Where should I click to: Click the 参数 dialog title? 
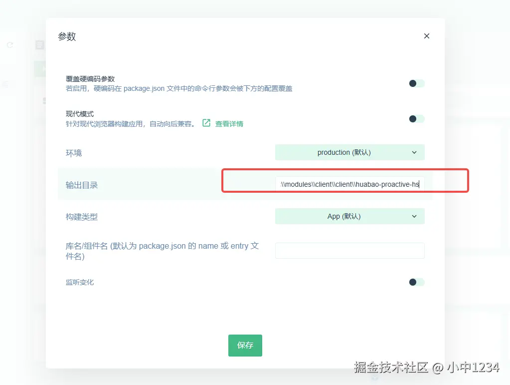tap(67, 36)
